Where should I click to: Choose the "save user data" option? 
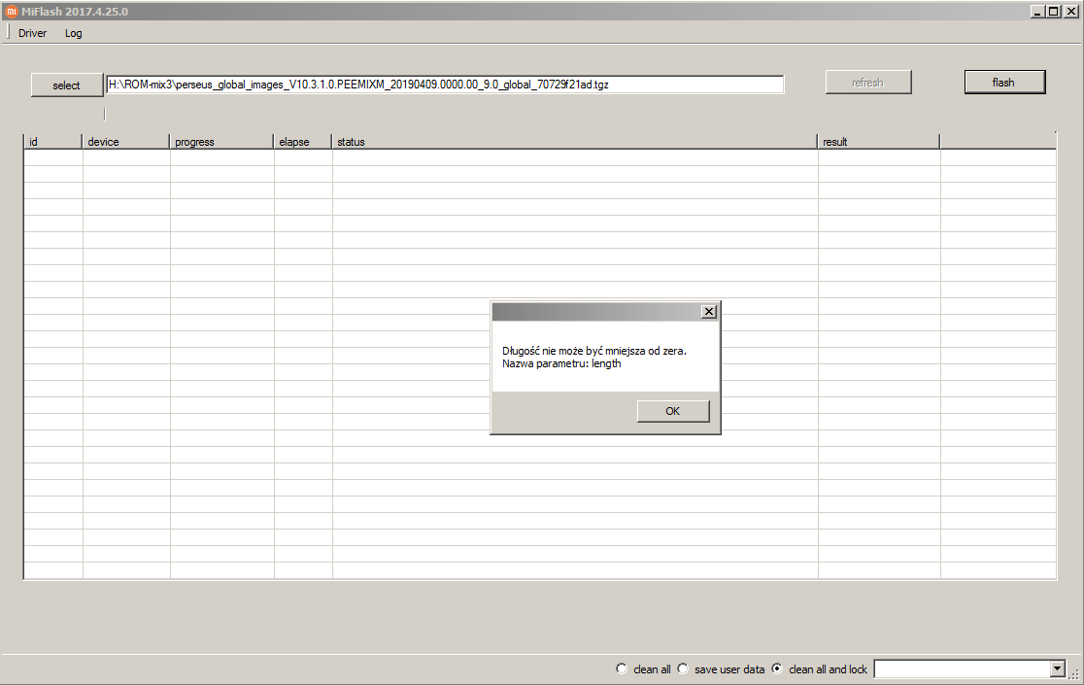pos(683,668)
